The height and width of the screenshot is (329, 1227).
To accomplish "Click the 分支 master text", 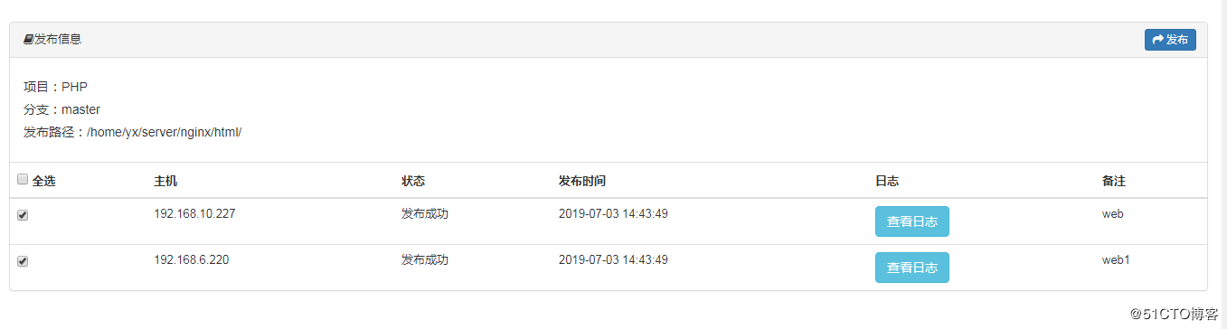I will [x=61, y=109].
